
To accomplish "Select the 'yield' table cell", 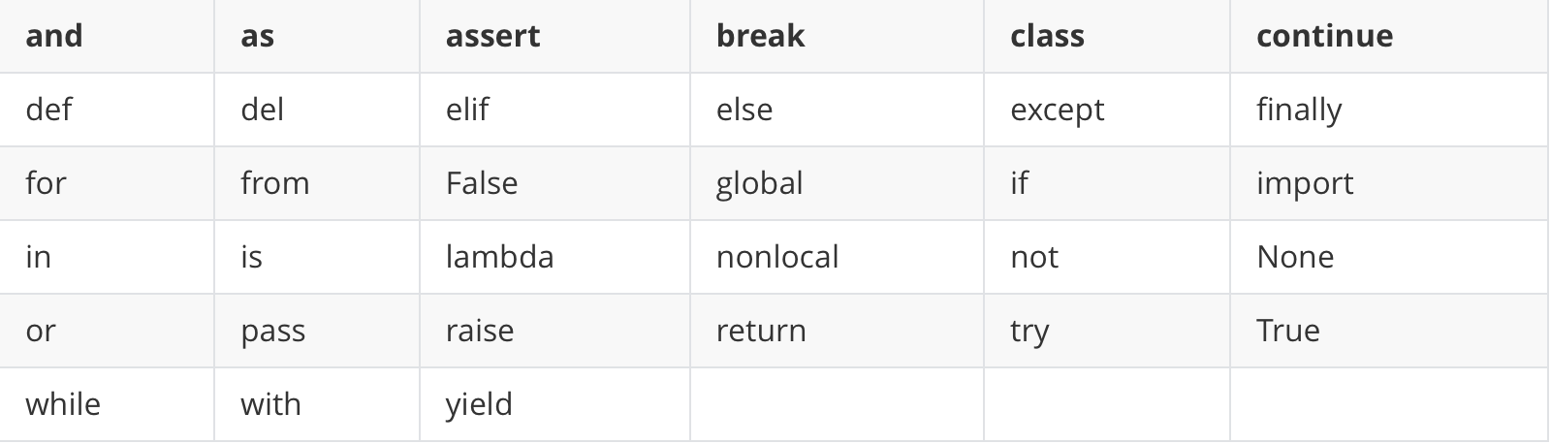I will point(554,404).
